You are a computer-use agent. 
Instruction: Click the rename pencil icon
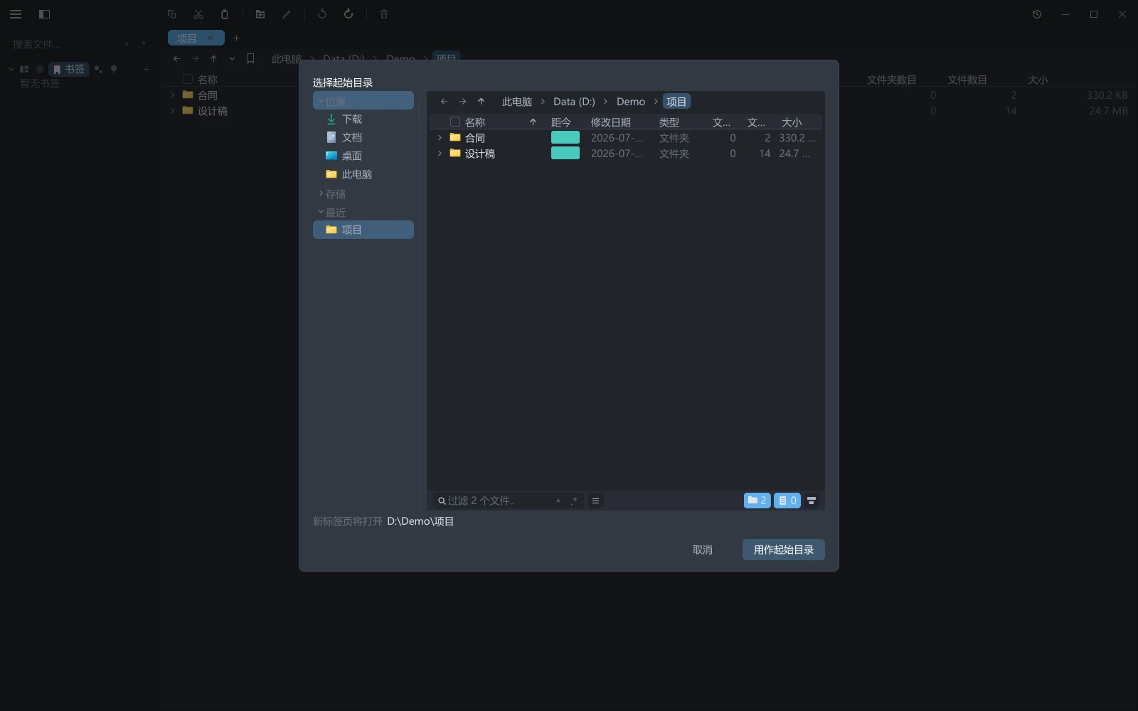(x=287, y=14)
